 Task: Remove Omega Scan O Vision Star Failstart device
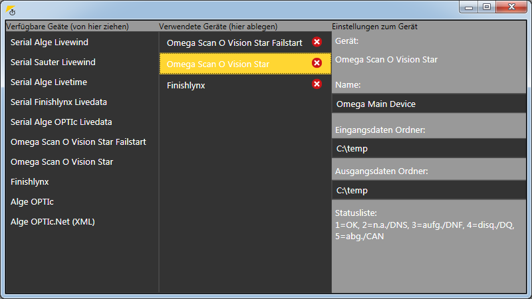317,42
